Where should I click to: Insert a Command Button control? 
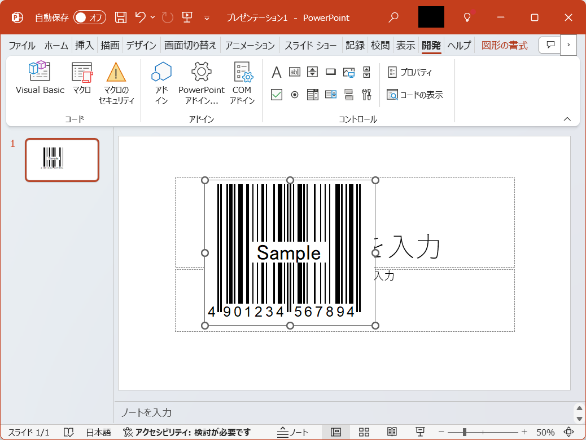click(331, 72)
